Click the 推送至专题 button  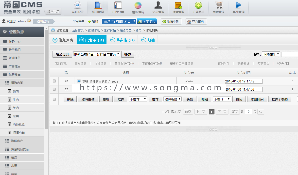coord(279,99)
